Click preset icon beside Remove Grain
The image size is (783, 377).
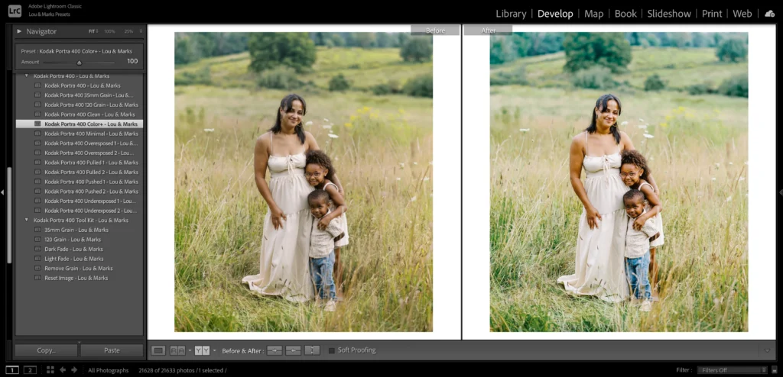(x=37, y=269)
